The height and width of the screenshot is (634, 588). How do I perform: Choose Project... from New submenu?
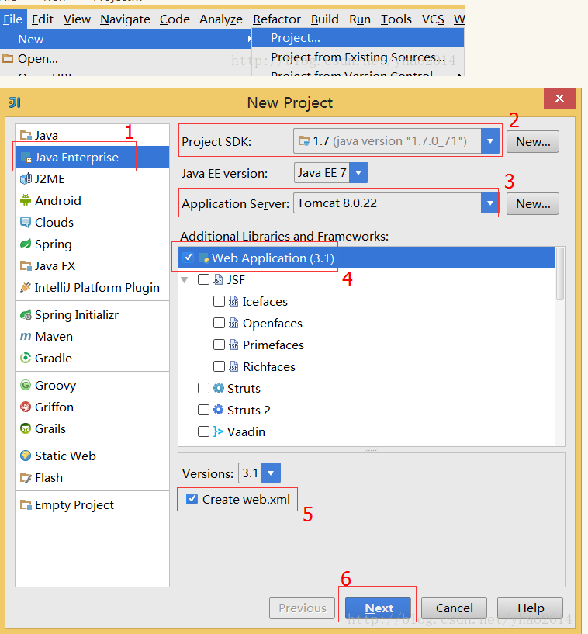coord(358,37)
